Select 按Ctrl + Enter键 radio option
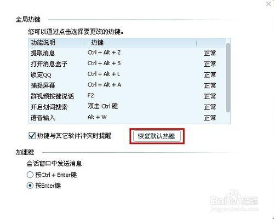This screenshot has height=219, width=274. [x=30, y=175]
